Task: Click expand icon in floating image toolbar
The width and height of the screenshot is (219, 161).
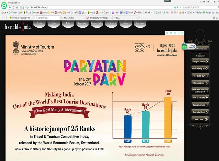Action: 171,33
